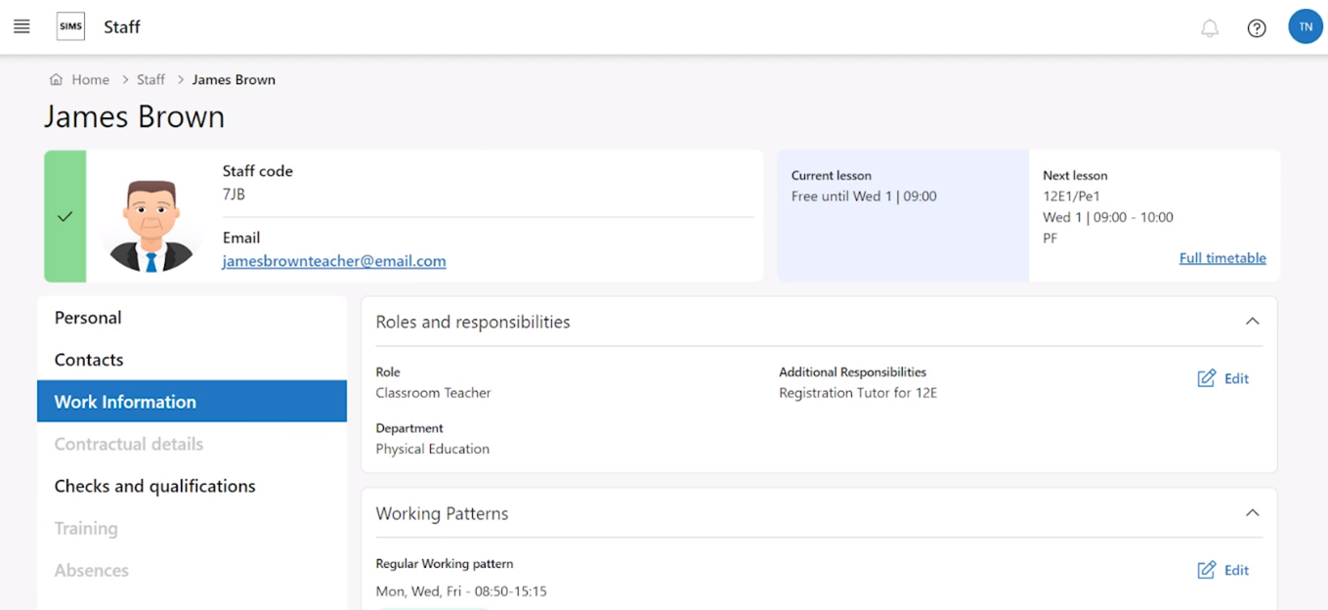Viewport: 1328px width, 610px height.
Task: Open the notifications bell
Action: (x=1210, y=28)
